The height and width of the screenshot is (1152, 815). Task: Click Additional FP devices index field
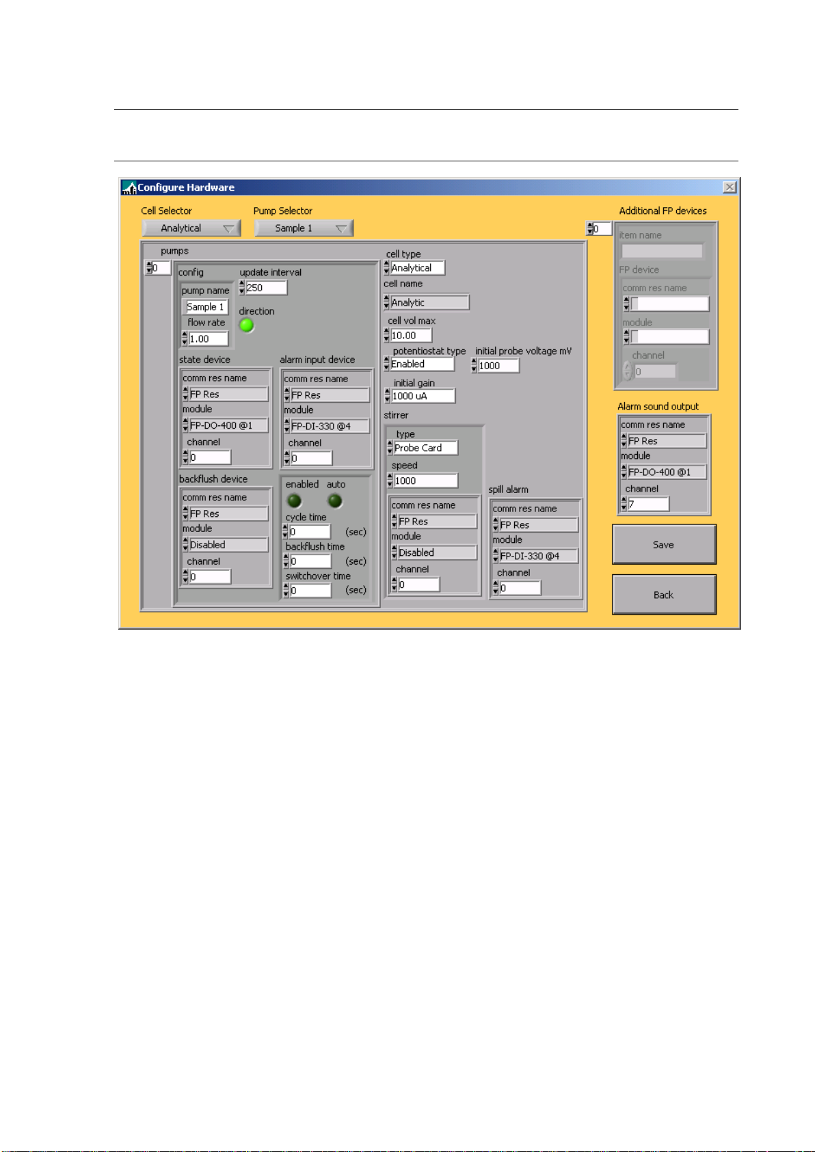[602, 228]
